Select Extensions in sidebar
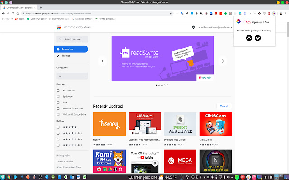 [x=71, y=49]
